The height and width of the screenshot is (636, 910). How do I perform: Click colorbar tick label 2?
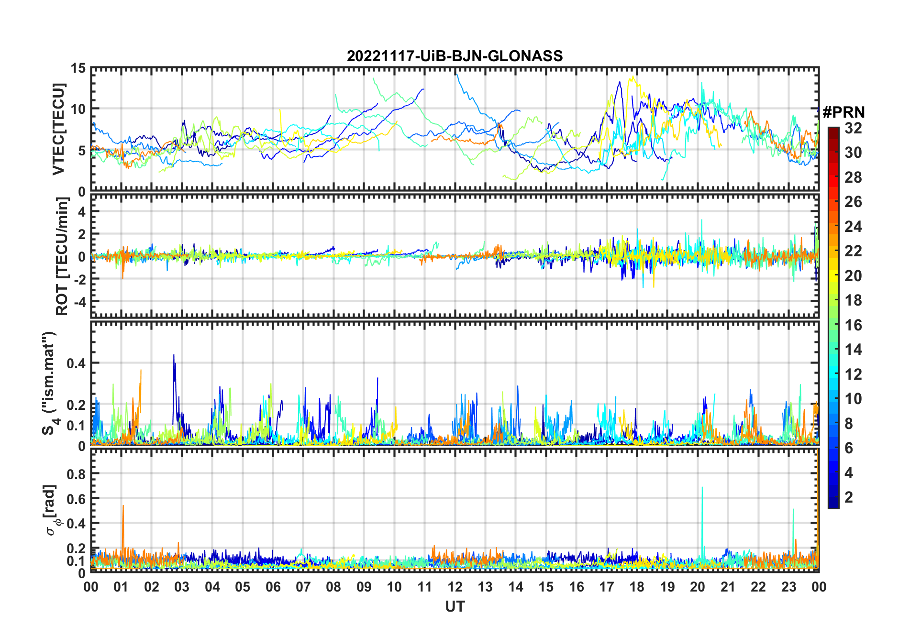tap(849, 497)
